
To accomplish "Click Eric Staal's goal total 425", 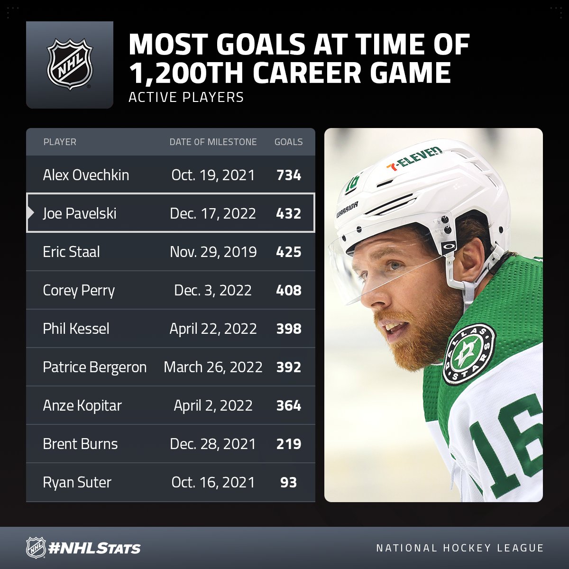I will [x=288, y=252].
